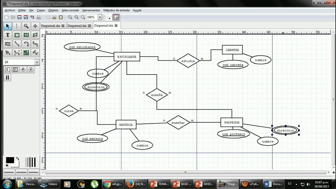The height and width of the screenshot is (189, 336).
Task: Open the Ver menu
Action: [x=31, y=10]
